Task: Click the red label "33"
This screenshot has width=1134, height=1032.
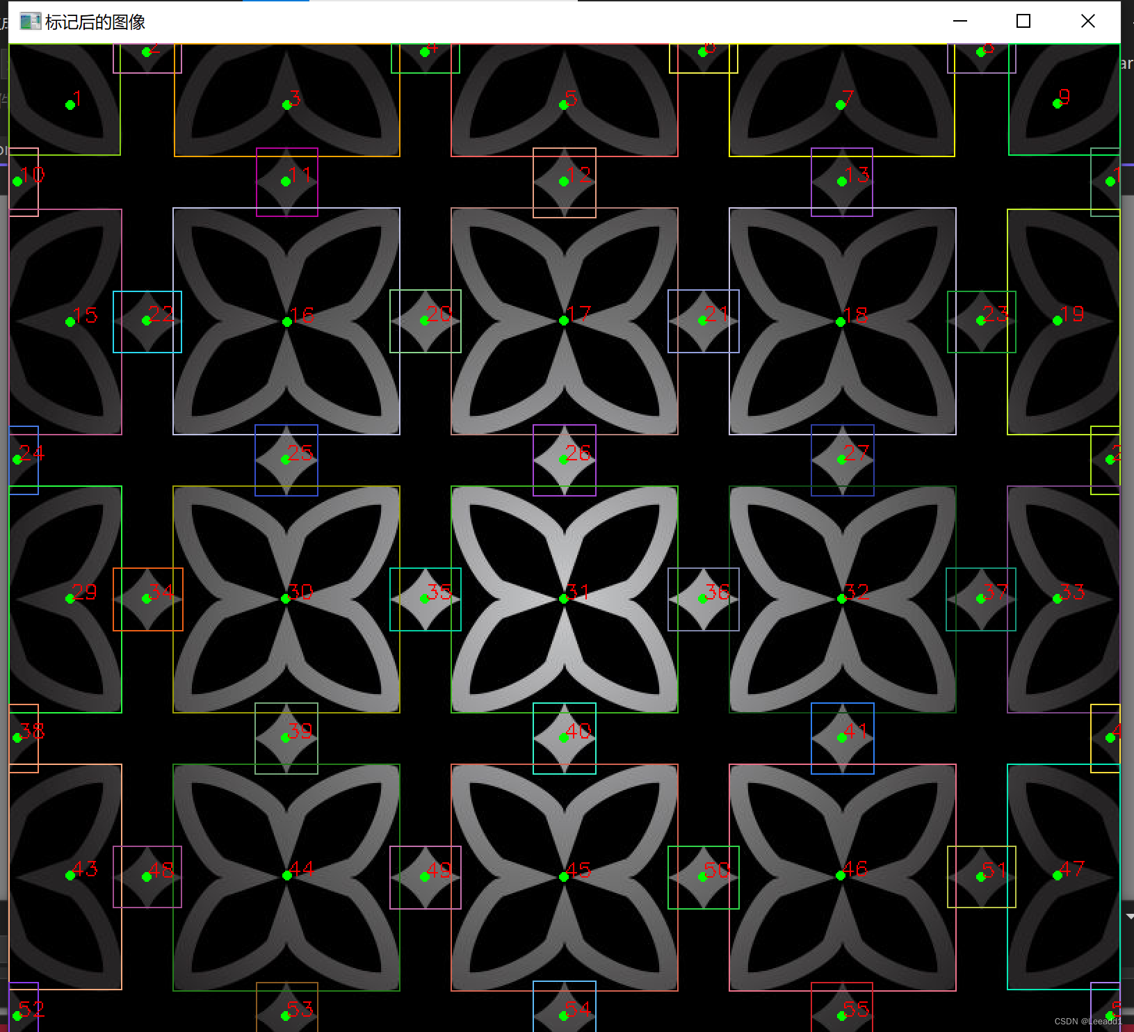Action: (1072, 592)
